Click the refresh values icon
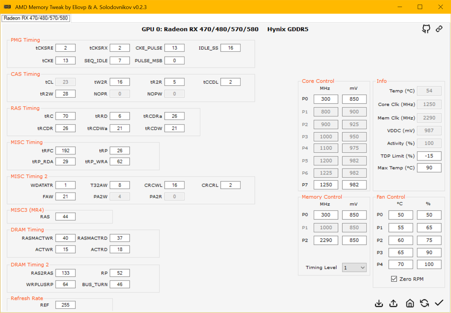The image size is (451, 313). (x=424, y=303)
